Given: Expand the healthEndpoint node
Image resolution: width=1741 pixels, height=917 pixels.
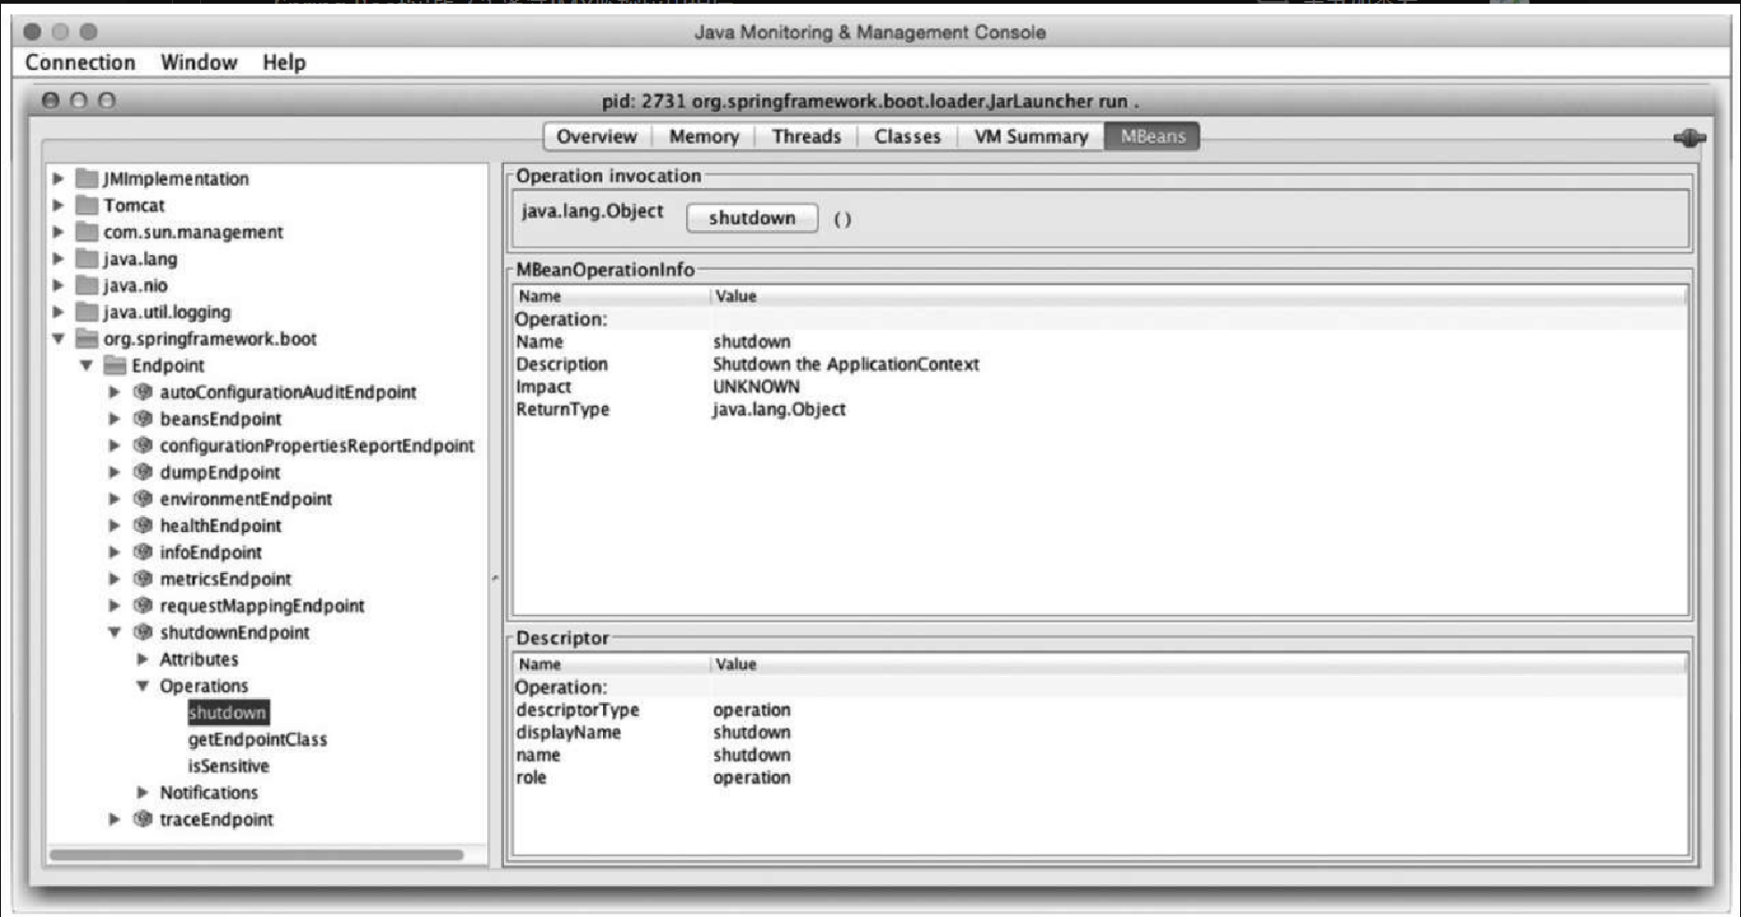Looking at the screenshot, I should click(114, 525).
